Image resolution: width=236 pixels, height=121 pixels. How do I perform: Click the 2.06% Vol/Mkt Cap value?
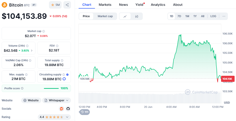click(18, 65)
